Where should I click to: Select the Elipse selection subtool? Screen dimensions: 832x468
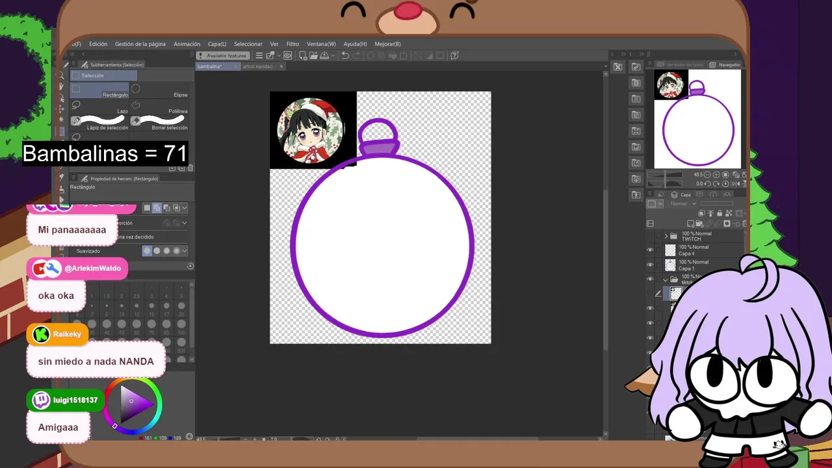pos(159,90)
